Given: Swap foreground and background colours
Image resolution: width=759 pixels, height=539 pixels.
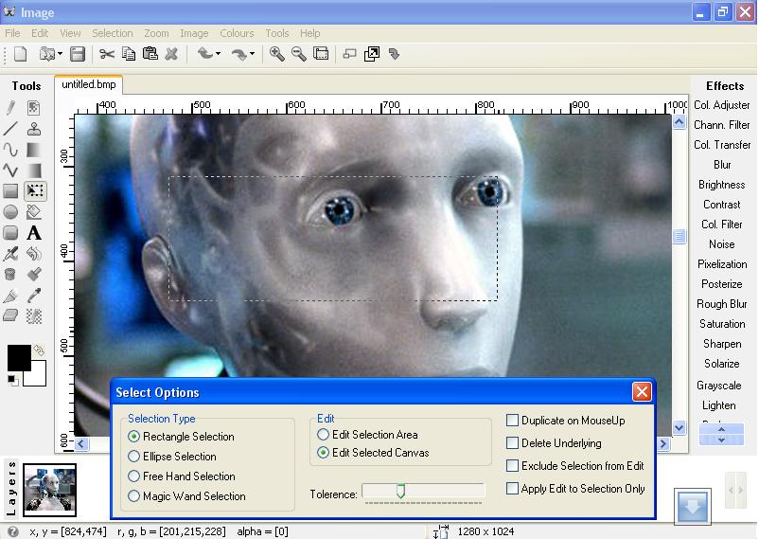Looking at the screenshot, I should [x=39, y=350].
